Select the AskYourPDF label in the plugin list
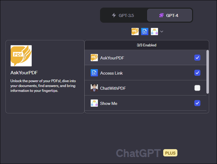The image size is (217, 164). pyautogui.click(x=112, y=58)
